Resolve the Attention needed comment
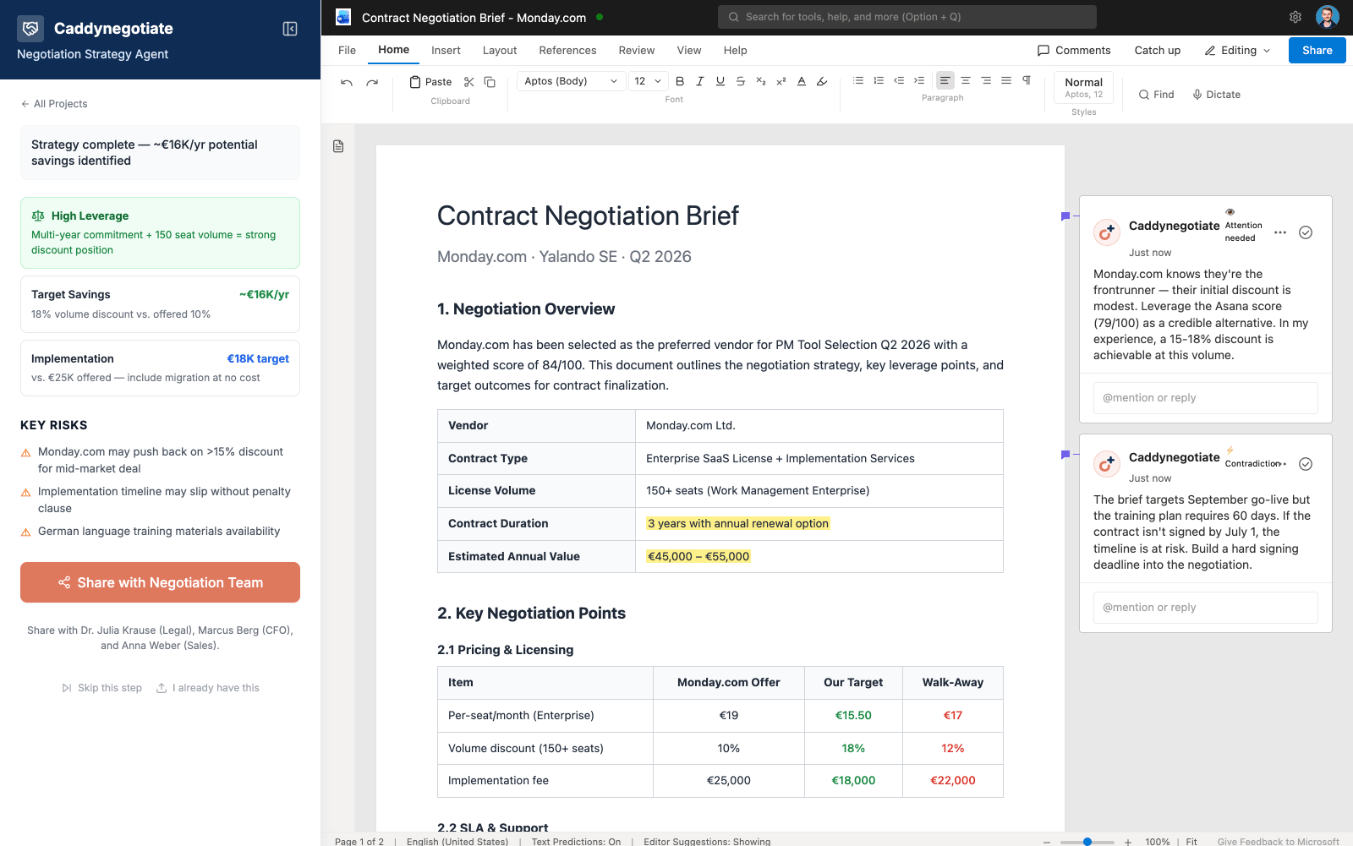 [x=1306, y=232]
